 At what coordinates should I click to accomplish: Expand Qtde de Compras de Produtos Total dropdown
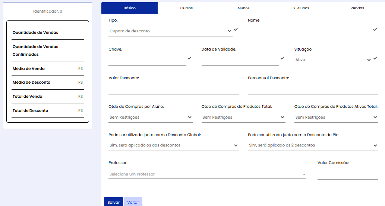243,118
